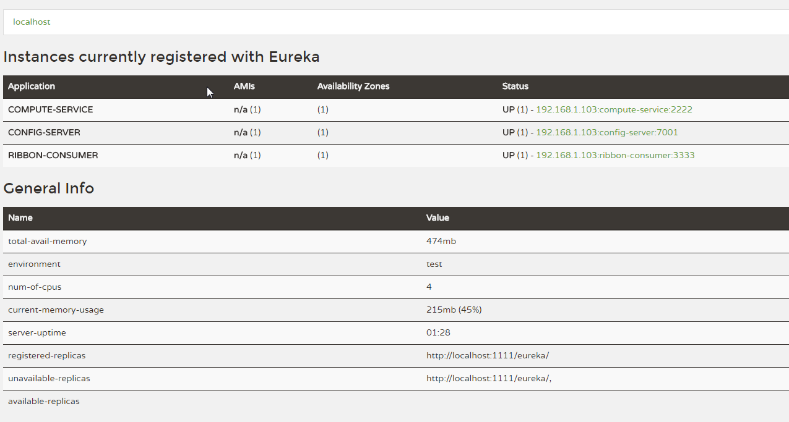Viewport: 789px width, 422px height.
Task: Open the 192.168.1.103:ribbon-consumer:3333 instance link
Action: click(615, 155)
